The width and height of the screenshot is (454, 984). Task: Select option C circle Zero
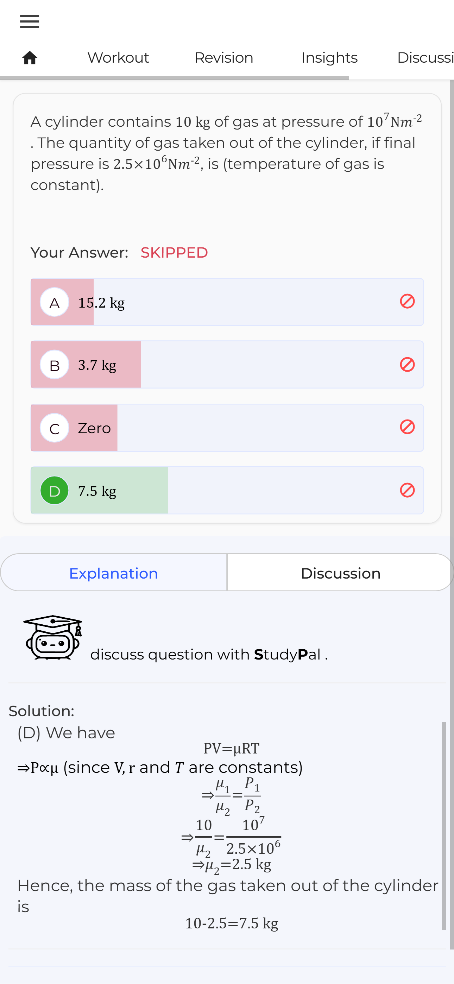pos(55,428)
